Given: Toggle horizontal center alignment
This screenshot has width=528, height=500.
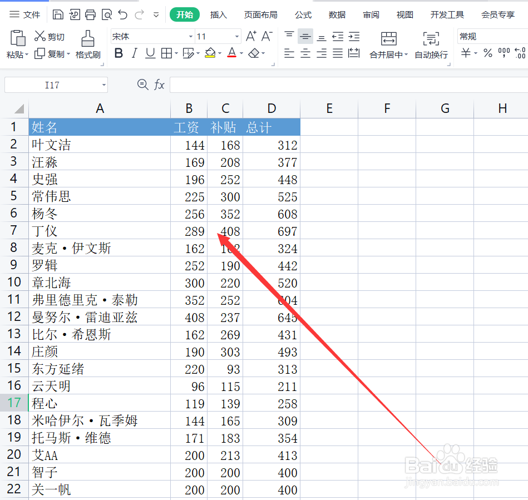Looking at the screenshot, I should (305, 53).
